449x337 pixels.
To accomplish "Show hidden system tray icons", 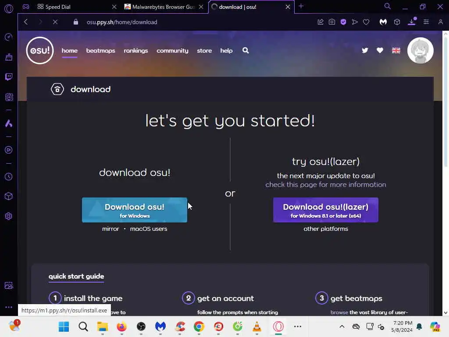I will pos(342,326).
